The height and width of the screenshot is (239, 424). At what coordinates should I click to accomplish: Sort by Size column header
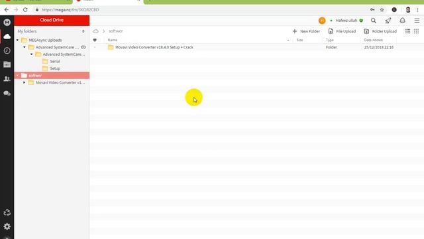click(299, 40)
